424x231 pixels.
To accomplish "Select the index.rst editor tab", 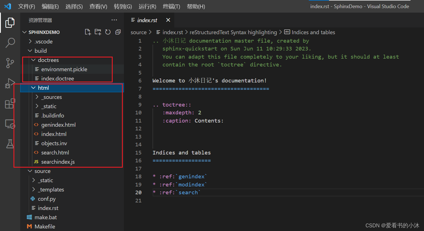I will [x=147, y=20].
